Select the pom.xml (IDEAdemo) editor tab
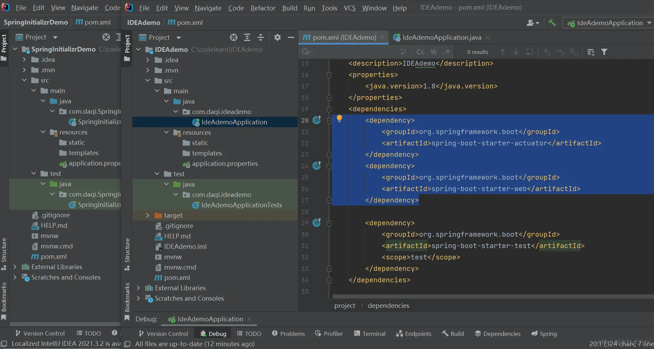Viewport: 654px width, 349px height. 344,37
